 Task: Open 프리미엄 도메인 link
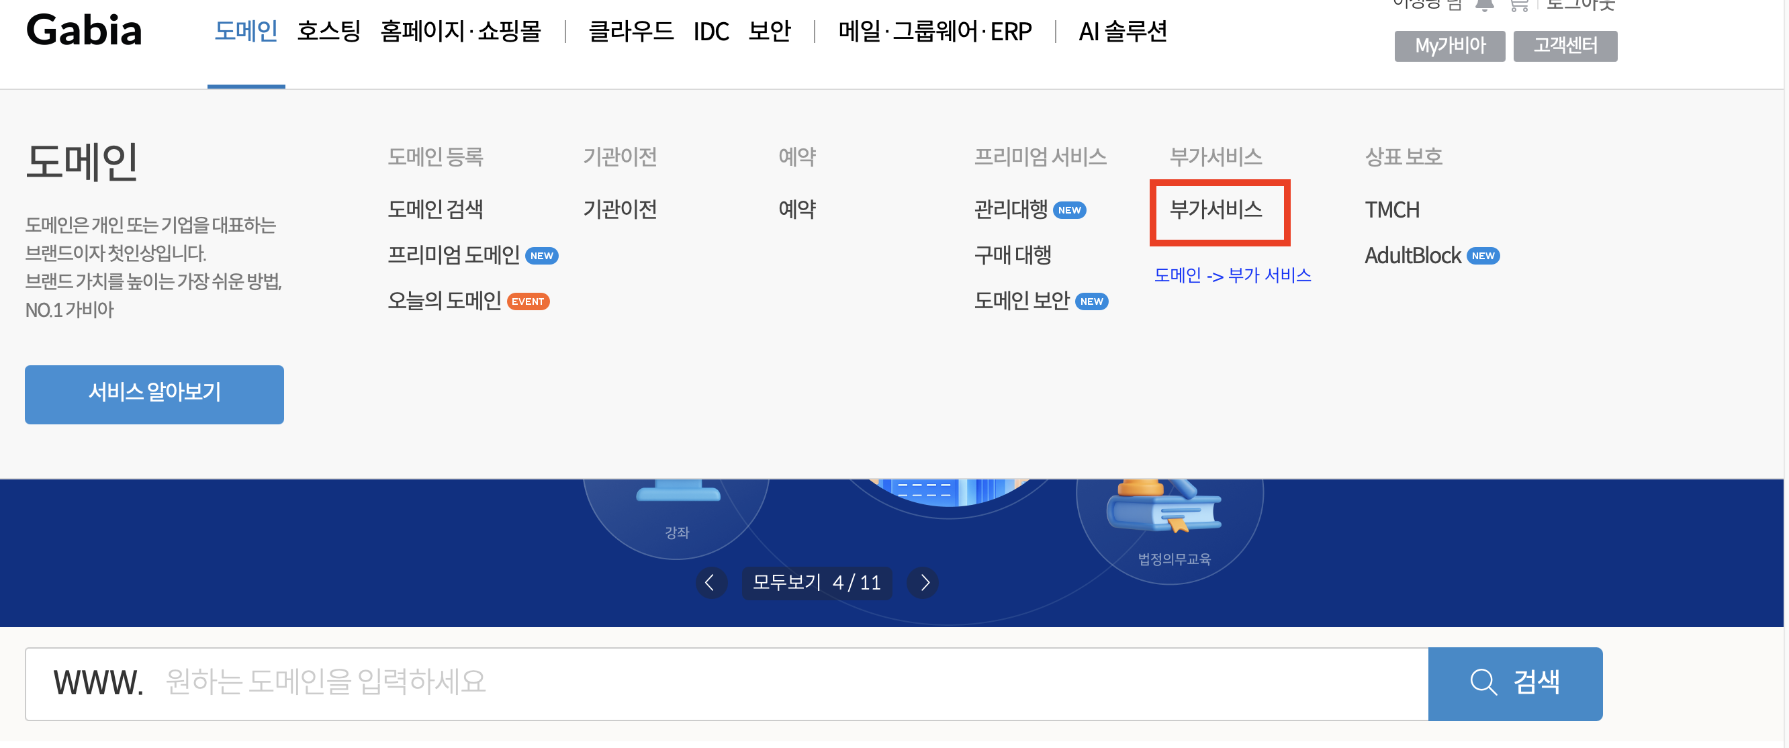[x=453, y=255]
